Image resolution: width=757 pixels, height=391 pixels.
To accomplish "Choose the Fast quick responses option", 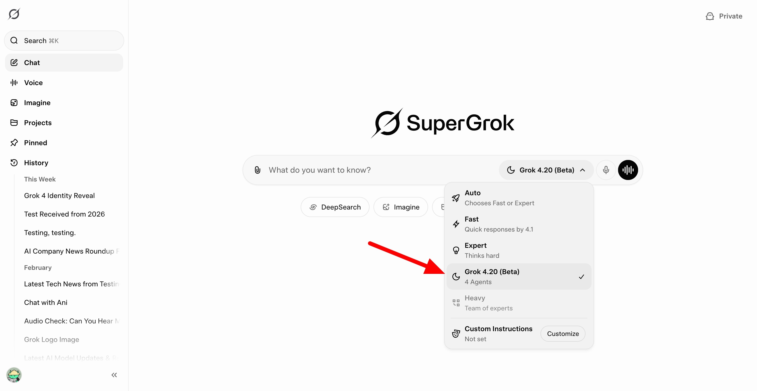I will coord(519,224).
